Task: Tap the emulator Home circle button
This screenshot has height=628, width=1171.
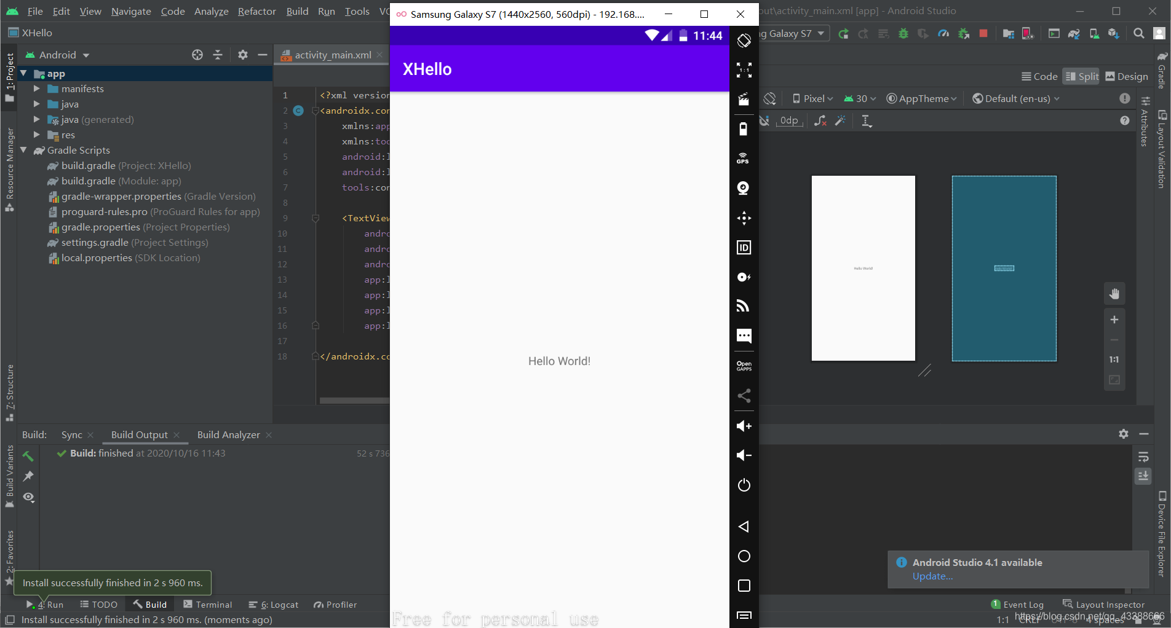Action: tap(744, 556)
